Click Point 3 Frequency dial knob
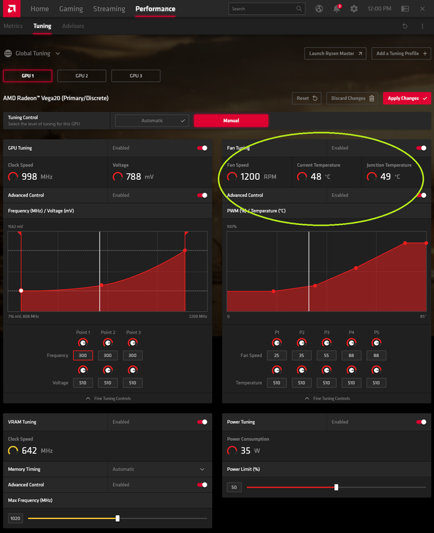Image resolution: width=434 pixels, height=533 pixels. [133, 342]
